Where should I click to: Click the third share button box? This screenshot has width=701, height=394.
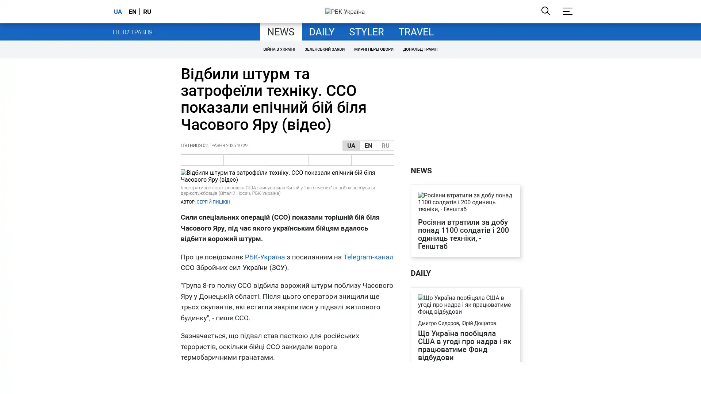click(x=287, y=160)
